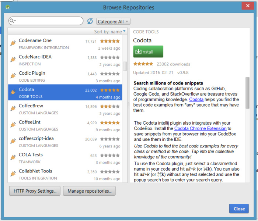Click the plugin list scrollbar thumb
258x221 pixels.
coord(125,66)
